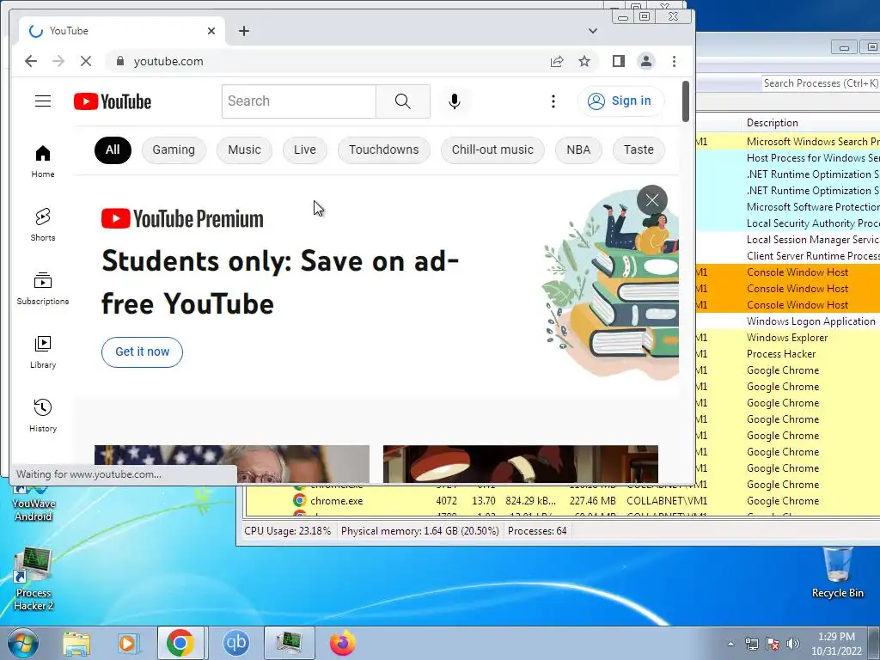This screenshot has height=660, width=880.
Task: Open Chrome three-dot menu
Action: (674, 61)
